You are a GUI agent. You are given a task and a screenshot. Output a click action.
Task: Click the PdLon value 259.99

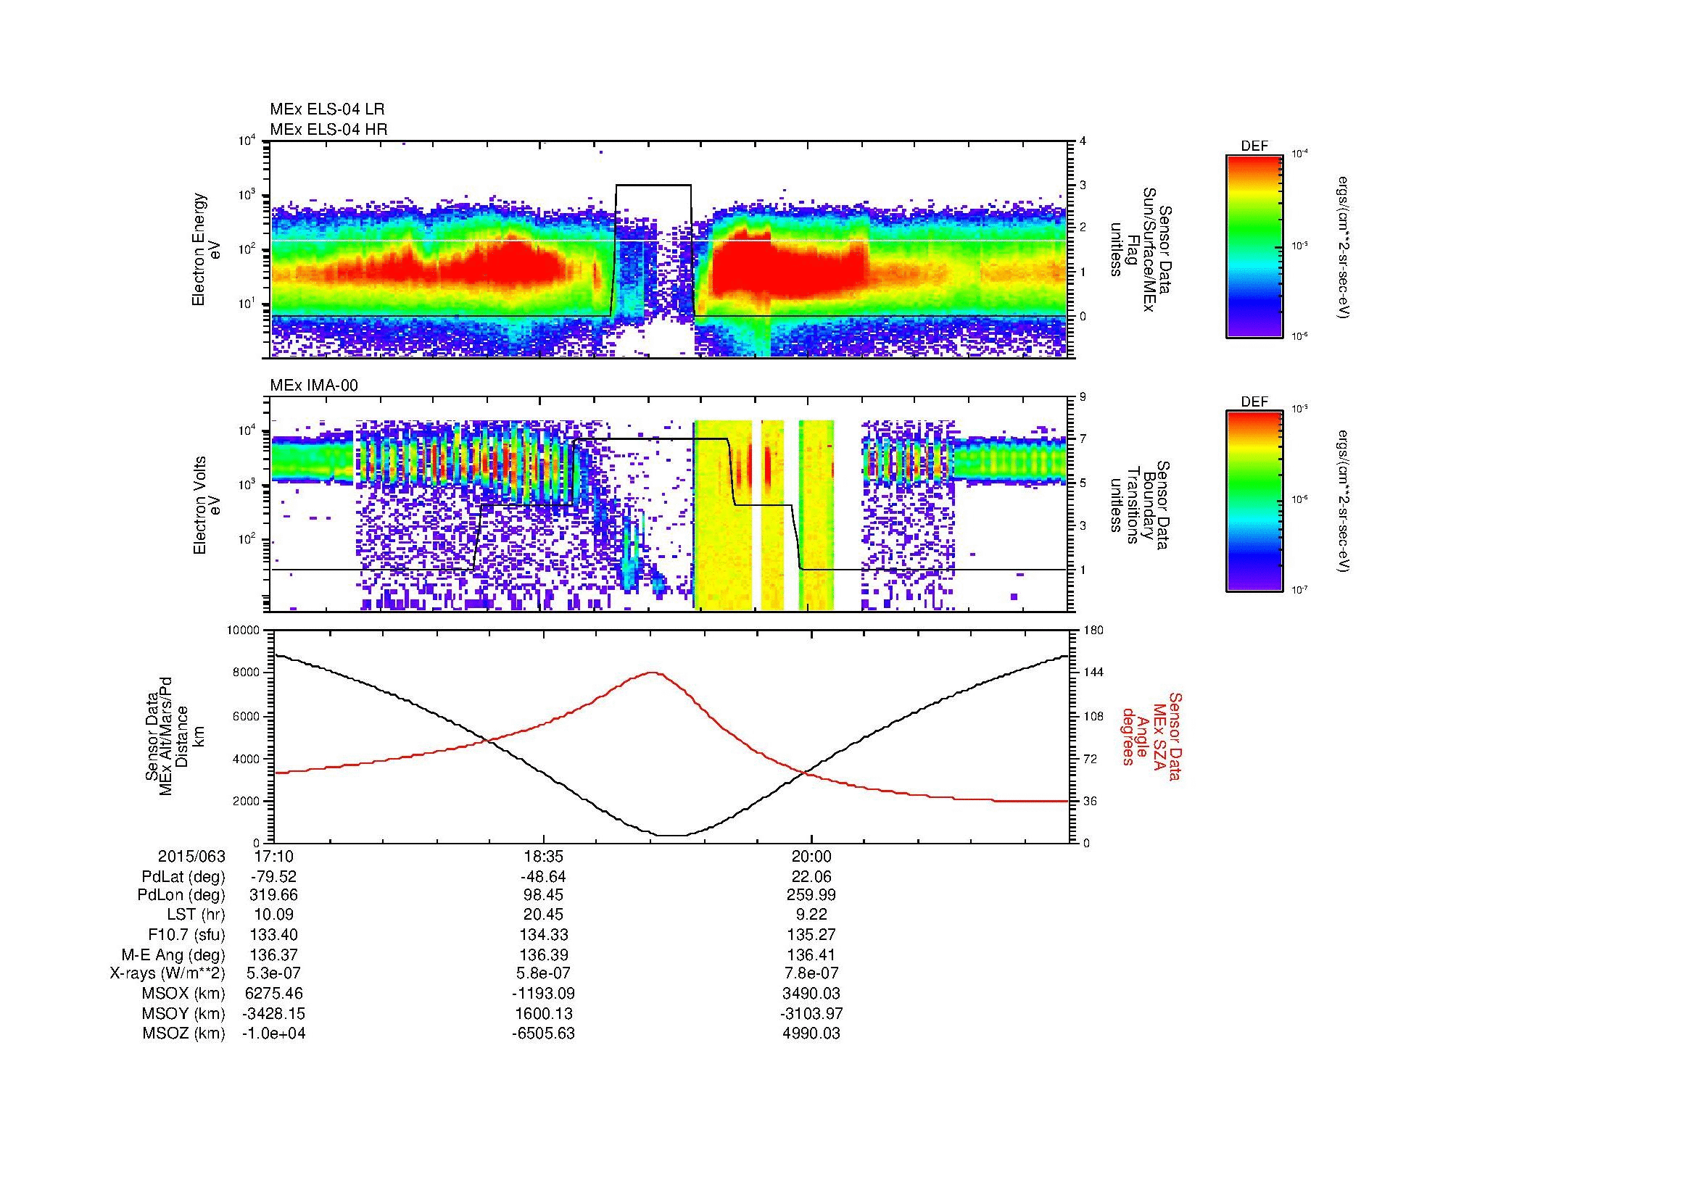tap(812, 895)
